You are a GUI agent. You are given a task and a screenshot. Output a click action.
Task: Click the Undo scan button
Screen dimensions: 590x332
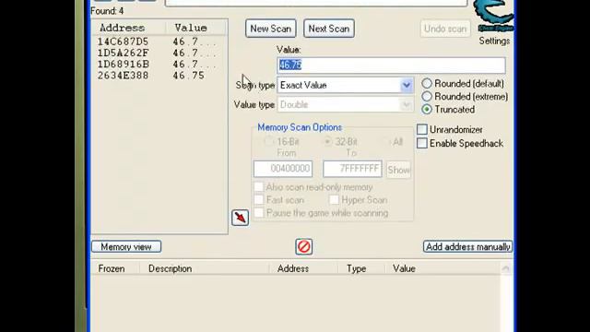tap(445, 29)
